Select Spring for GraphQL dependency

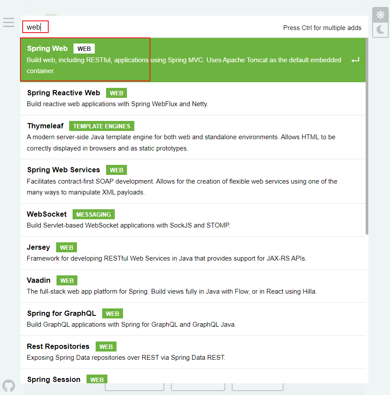193,319
